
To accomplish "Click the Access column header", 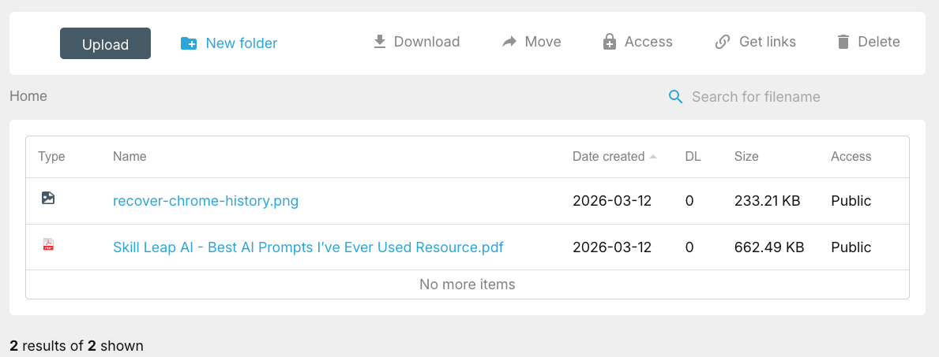I will (851, 157).
